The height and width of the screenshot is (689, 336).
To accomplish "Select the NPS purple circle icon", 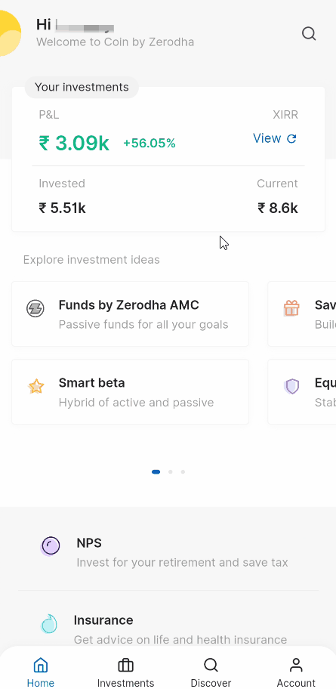I will [x=51, y=546].
